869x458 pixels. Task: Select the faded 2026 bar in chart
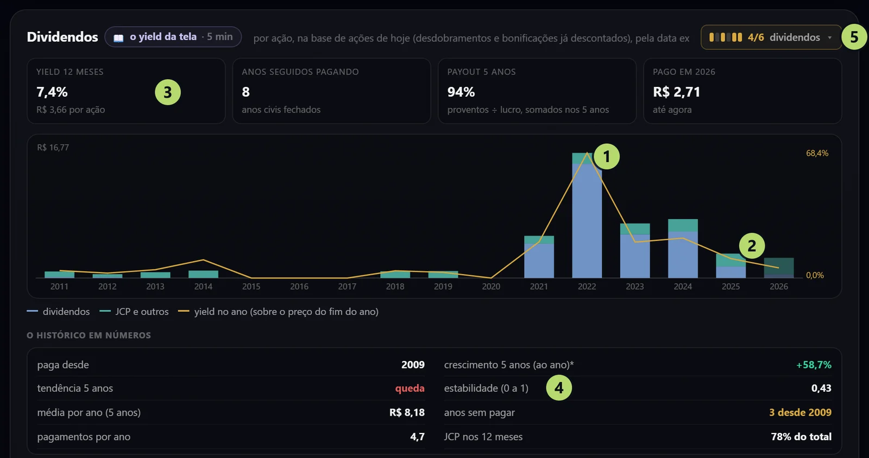coord(779,268)
